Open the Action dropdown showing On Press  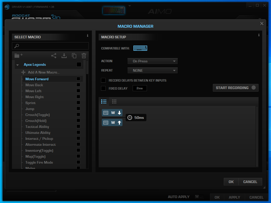tap(152, 61)
